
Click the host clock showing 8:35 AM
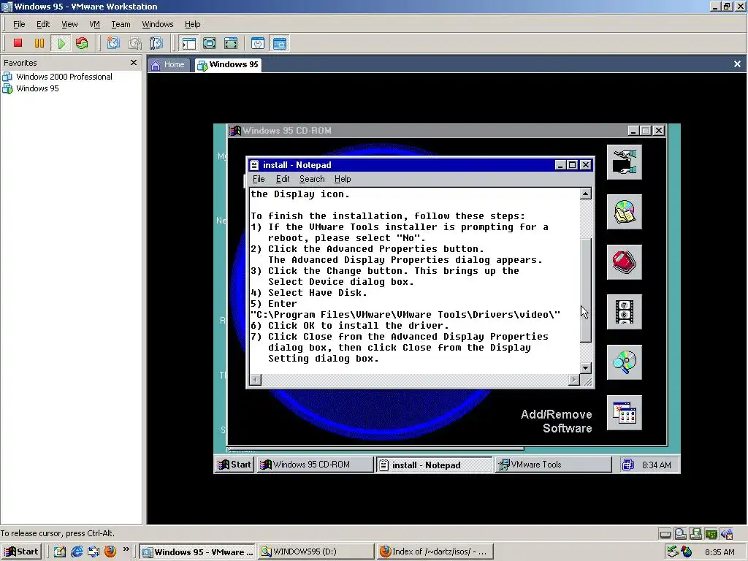(720, 552)
